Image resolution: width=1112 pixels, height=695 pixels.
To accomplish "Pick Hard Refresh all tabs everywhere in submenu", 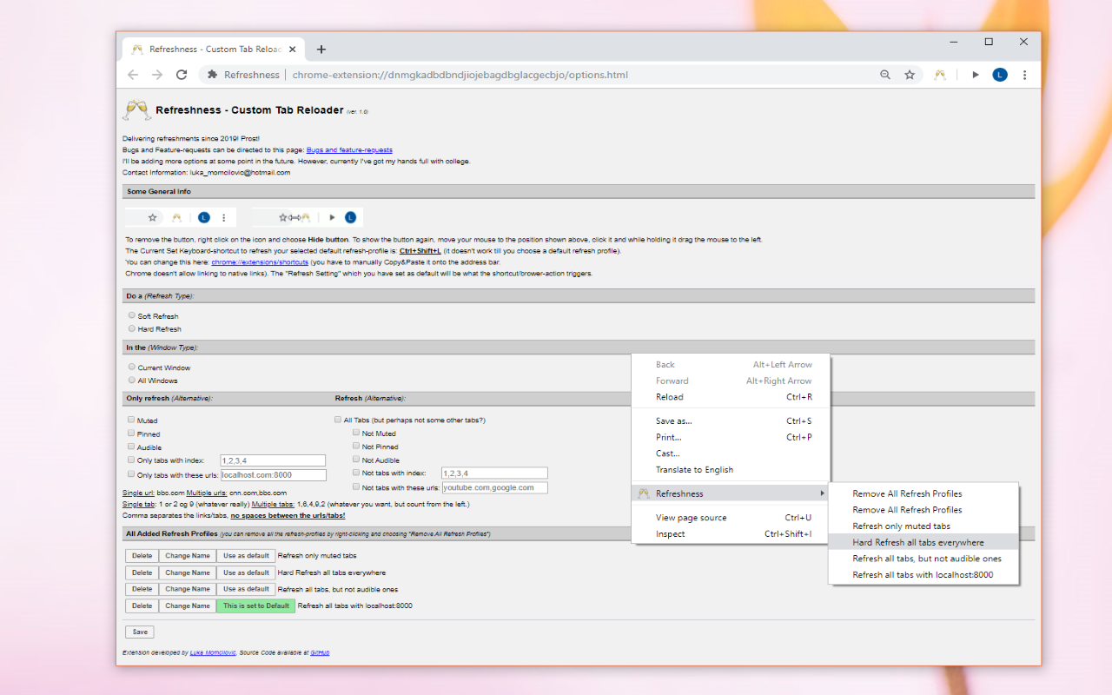I will (923, 542).
